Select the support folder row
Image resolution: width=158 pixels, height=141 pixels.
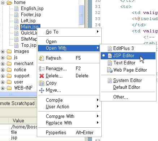click(22, 76)
